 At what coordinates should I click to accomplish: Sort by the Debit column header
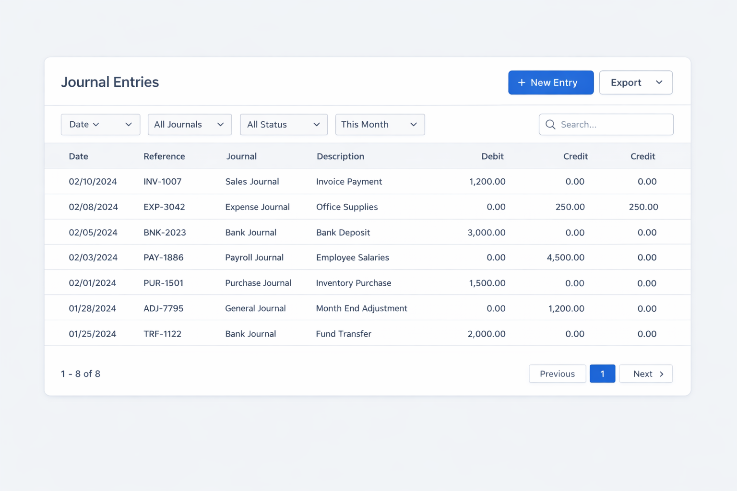[492, 156]
